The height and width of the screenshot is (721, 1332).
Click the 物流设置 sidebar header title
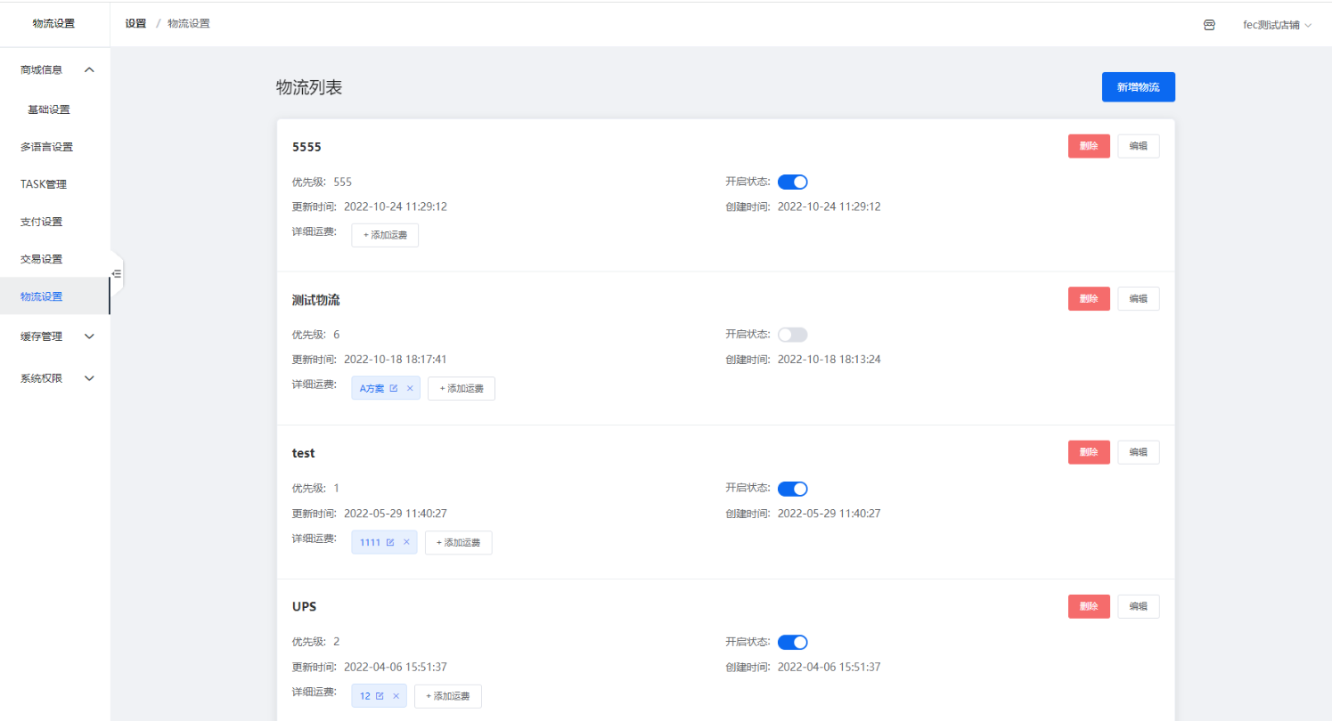pos(53,23)
